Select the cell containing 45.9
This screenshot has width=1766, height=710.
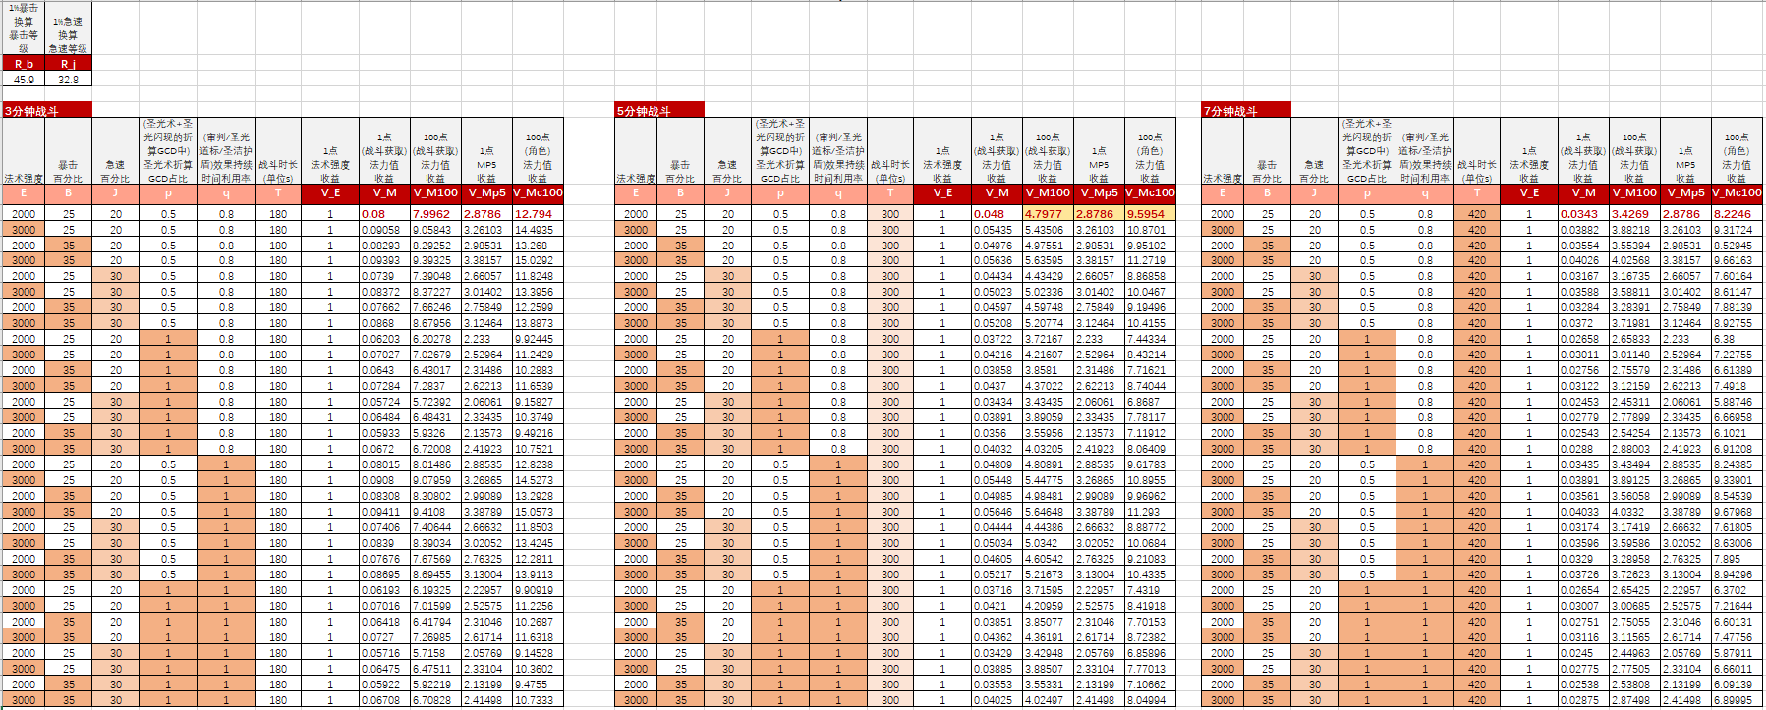coord(24,80)
